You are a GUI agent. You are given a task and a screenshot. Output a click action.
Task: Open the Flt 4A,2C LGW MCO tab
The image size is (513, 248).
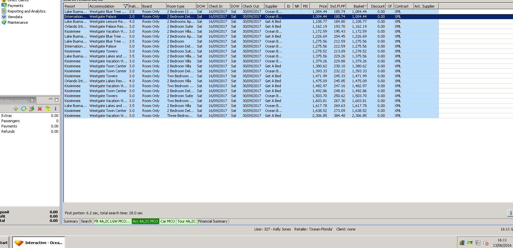112,221
